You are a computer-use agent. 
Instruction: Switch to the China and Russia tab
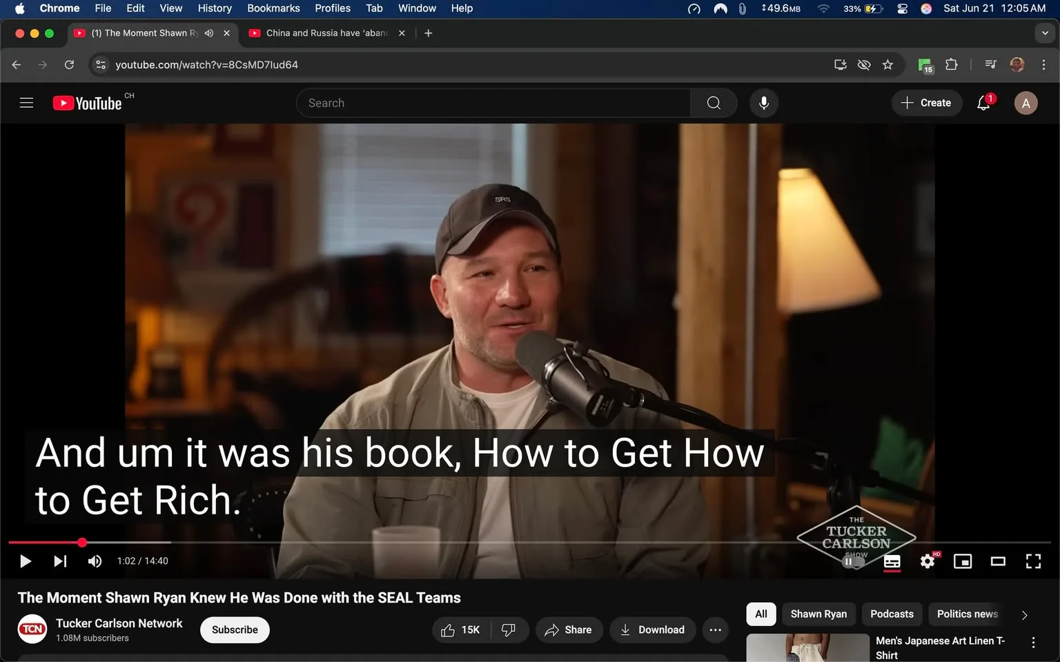[x=326, y=33]
